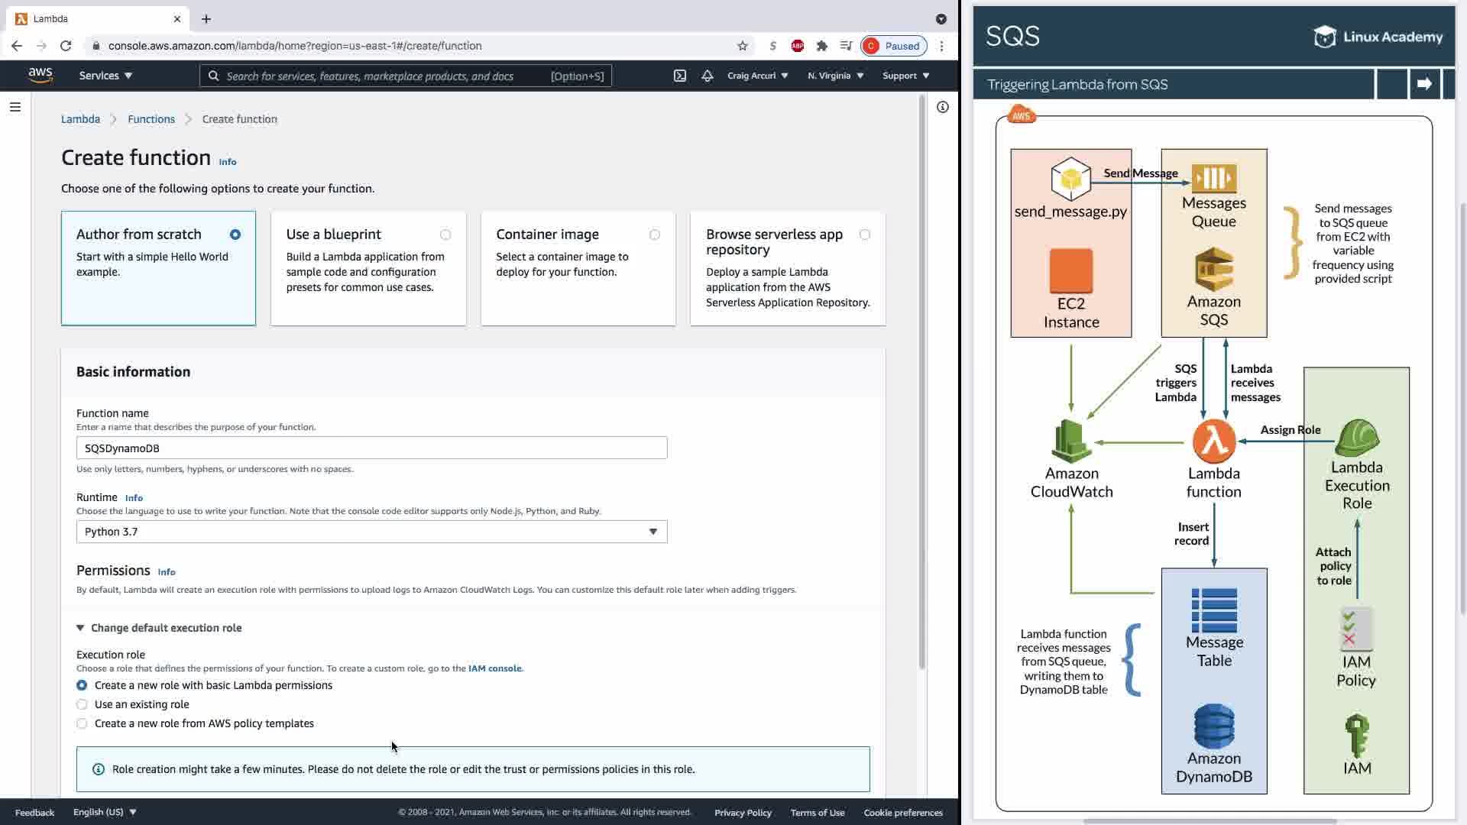Click the AWS logo home icon
This screenshot has width=1467, height=825.
40,75
